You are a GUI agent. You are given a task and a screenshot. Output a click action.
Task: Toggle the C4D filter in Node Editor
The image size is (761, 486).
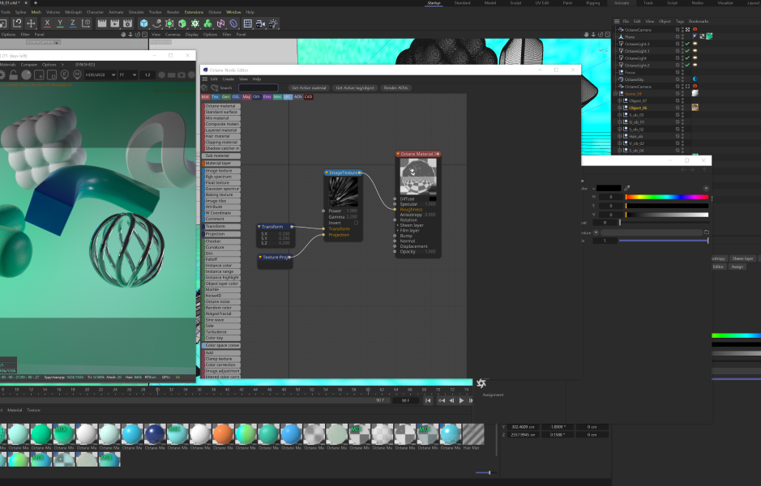pos(308,96)
